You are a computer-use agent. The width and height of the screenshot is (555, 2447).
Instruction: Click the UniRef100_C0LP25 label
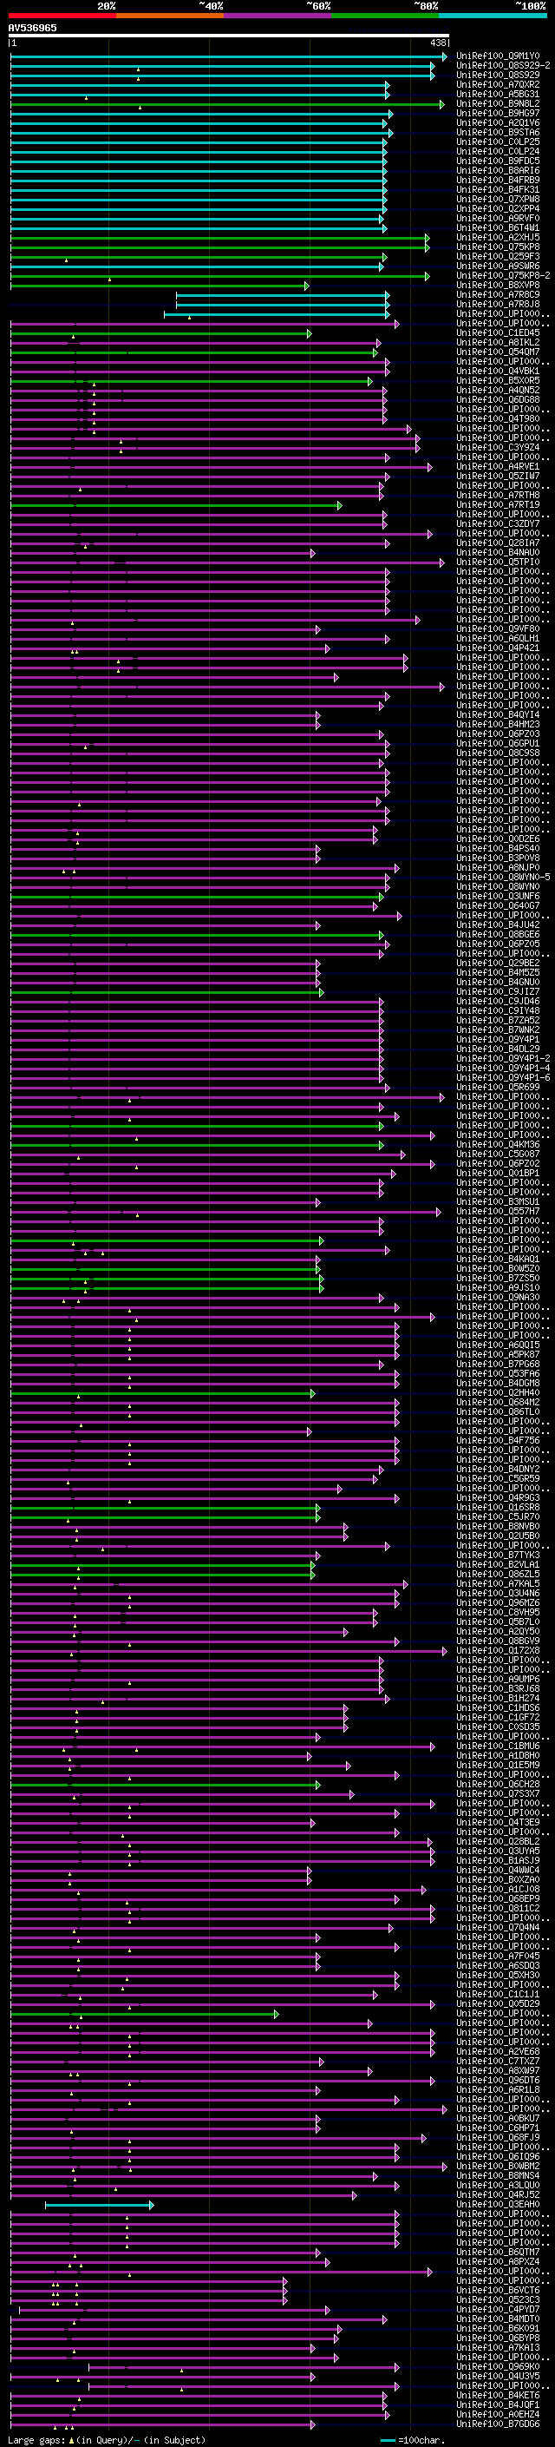(x=498, y=141)
